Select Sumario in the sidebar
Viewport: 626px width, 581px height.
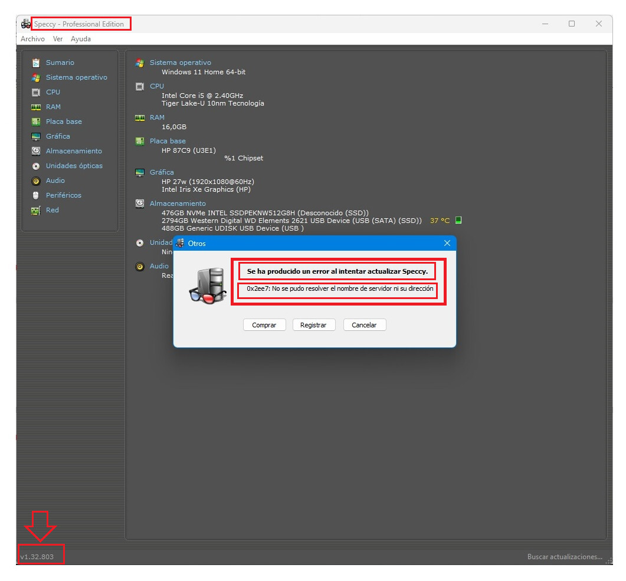pos(60,63)
